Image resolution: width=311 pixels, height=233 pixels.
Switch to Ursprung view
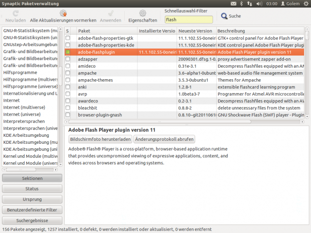(32, 199)
